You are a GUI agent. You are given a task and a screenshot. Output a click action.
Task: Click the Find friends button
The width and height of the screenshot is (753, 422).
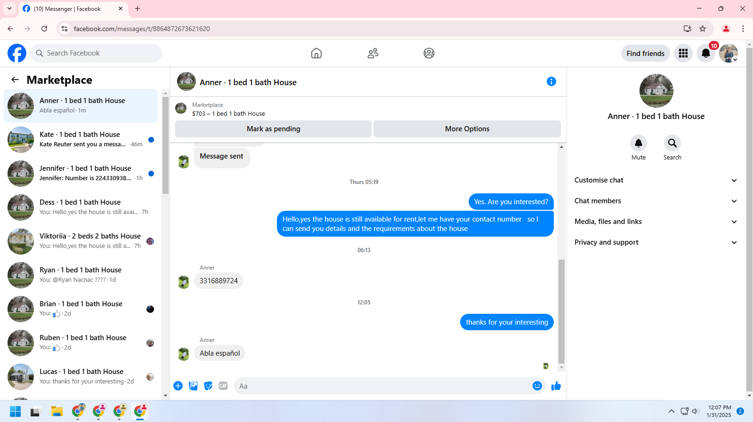646,53
